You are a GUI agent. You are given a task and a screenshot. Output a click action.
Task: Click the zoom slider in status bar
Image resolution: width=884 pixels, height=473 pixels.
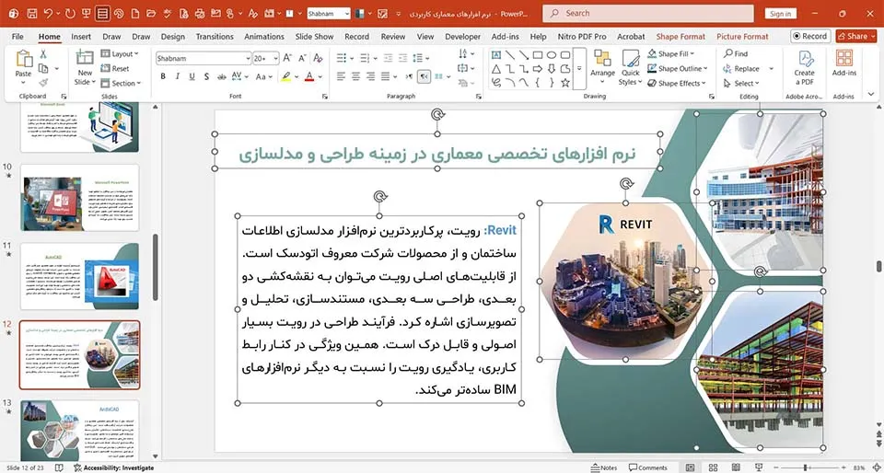tap(809, 467)
